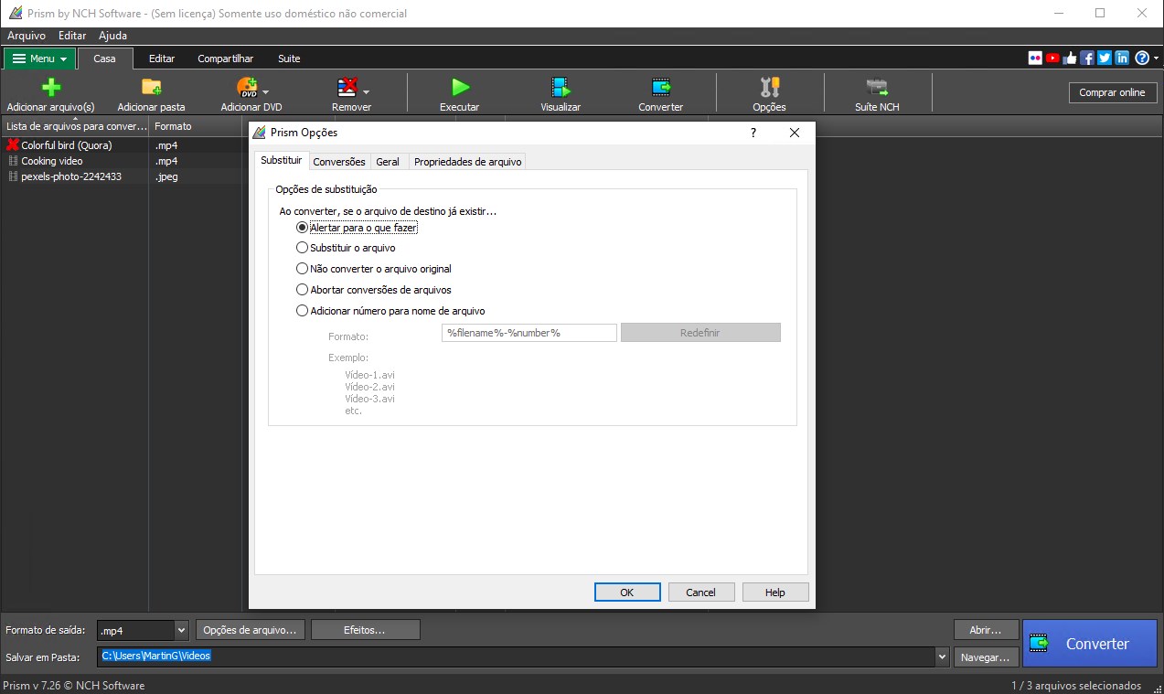Viewport: 1164px width, 694px height.
Task: Click the Adicionar DVD disc icon
Action: coord(247,88)
